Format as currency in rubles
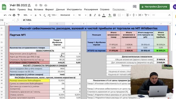176x99 pixels. click(36, 15)
